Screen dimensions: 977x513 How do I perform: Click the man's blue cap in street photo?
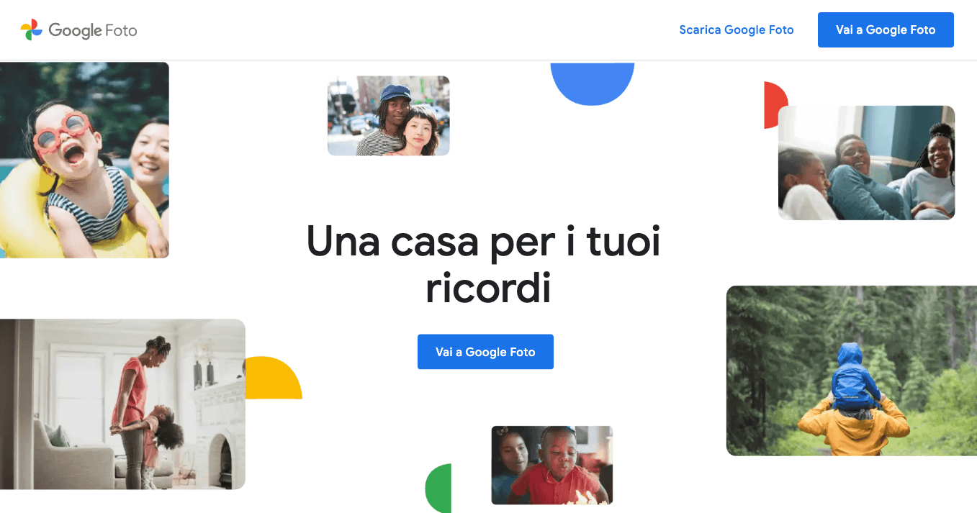click(x=396, y=92)
